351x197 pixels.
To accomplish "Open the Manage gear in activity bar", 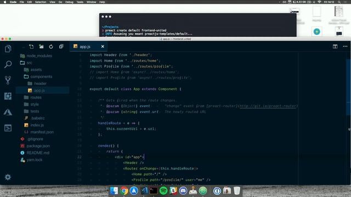I will [x=8, y=177].
